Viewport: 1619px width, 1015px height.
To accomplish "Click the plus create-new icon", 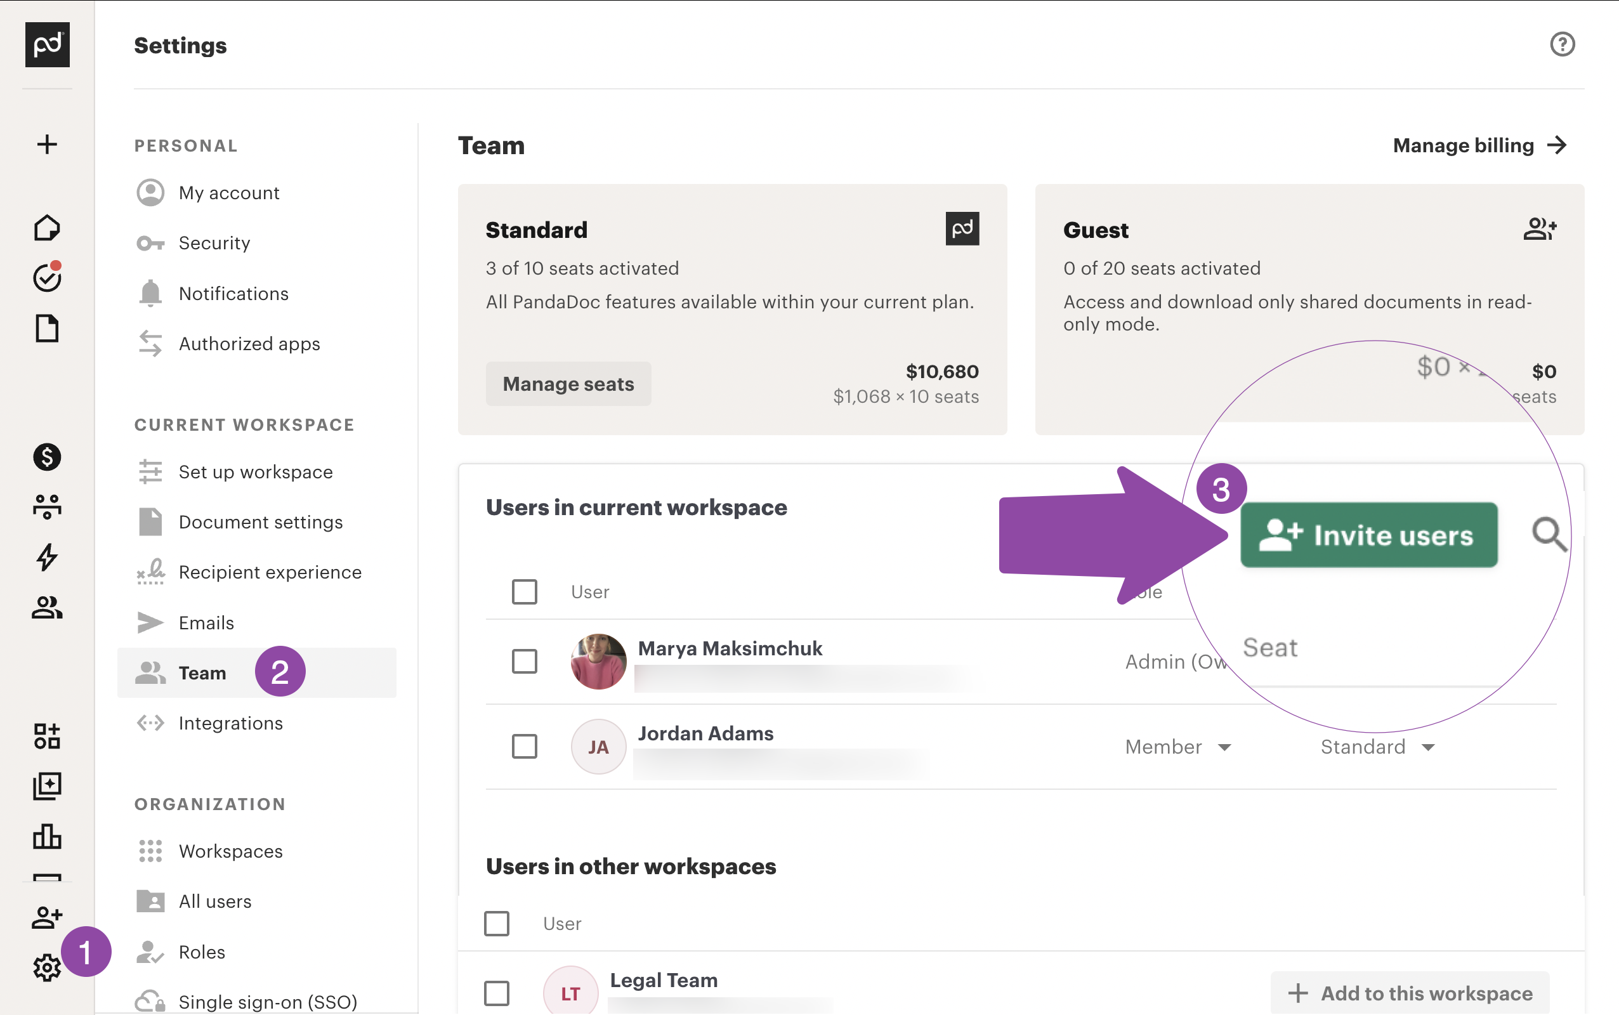I will click(x=47, y=145).
